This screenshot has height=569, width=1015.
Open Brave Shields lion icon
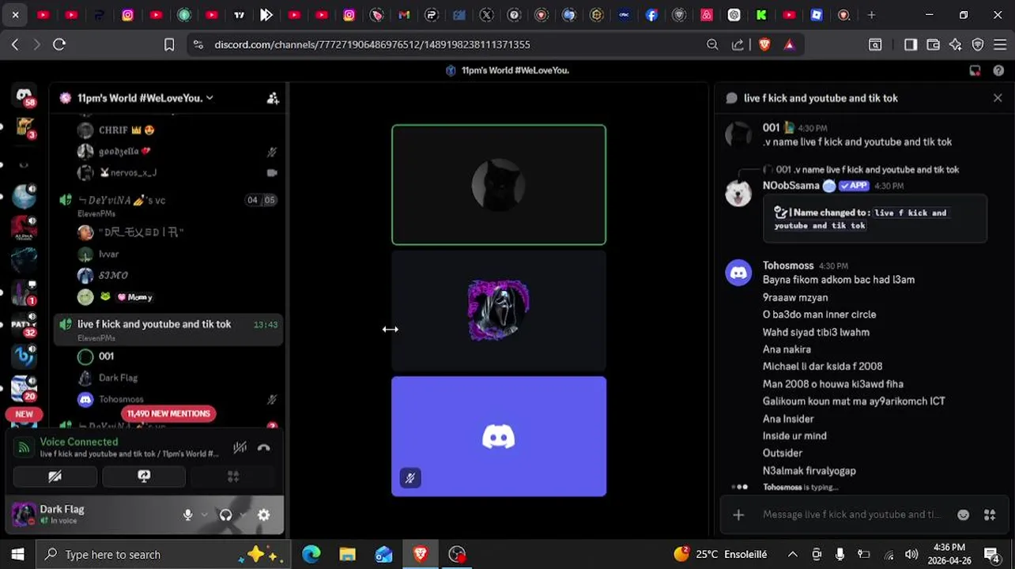point(764,45)
